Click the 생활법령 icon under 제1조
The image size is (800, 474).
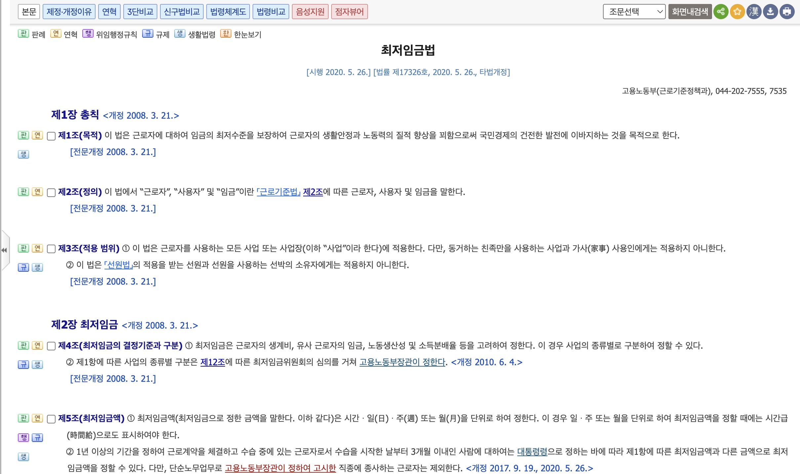click(23, 154)
